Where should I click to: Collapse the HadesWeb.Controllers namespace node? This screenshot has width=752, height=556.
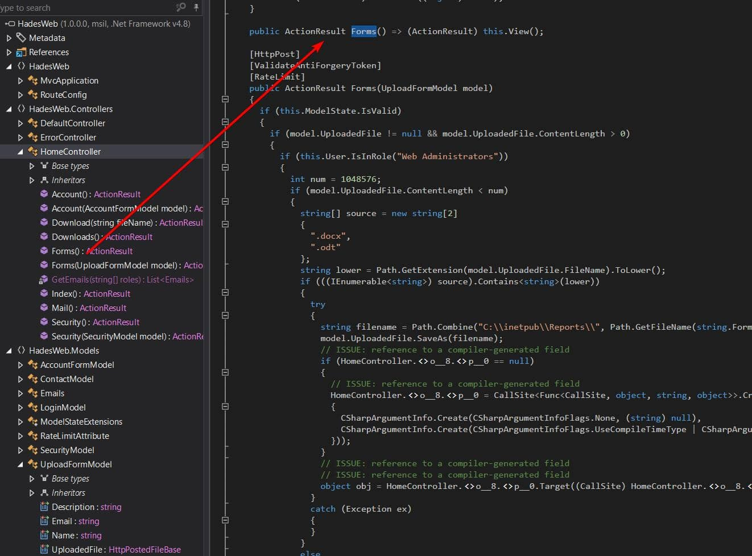tap(9, 109)
